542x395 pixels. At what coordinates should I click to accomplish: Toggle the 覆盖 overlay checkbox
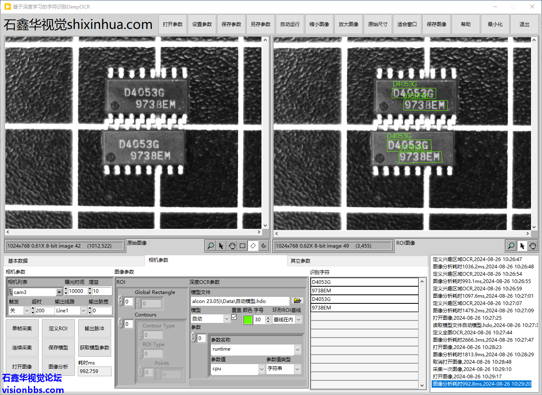pos(234,317)
